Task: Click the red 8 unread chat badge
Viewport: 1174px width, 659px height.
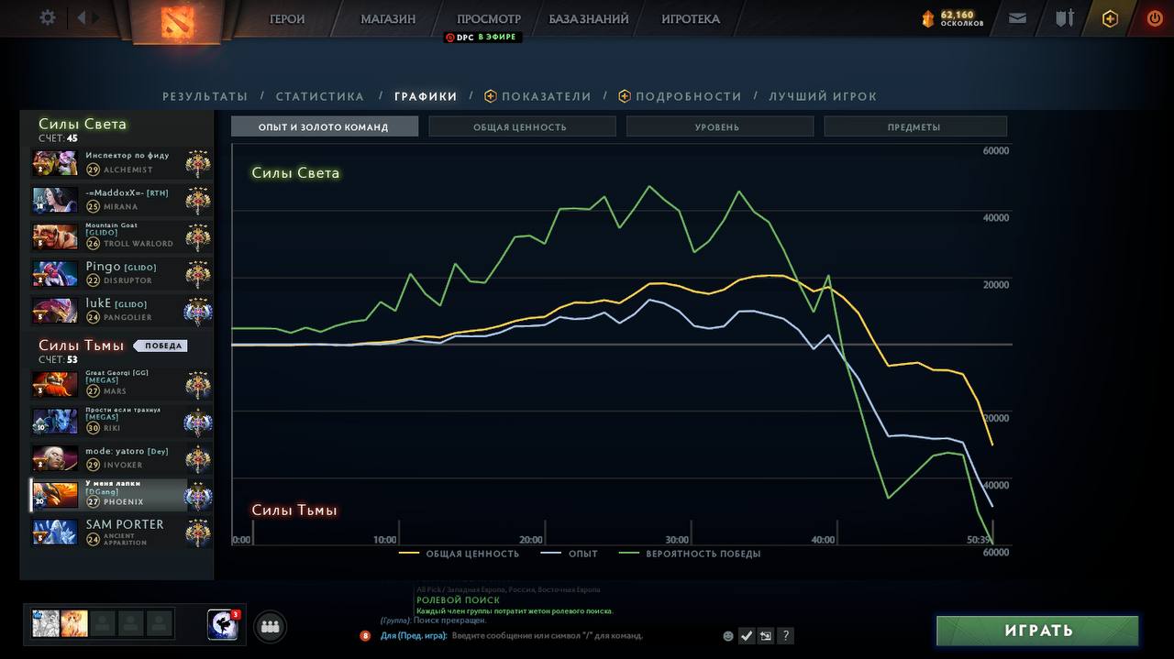Action: tap(365, 635)
